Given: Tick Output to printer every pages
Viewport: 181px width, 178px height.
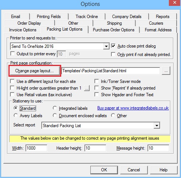Looking at the screenshot, I should 13,54.
